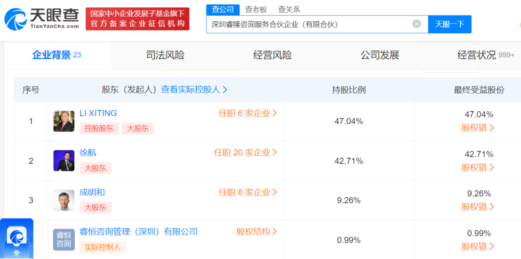
Task: Click LI XITING's profile photo
Action: (x=64, y=121)
